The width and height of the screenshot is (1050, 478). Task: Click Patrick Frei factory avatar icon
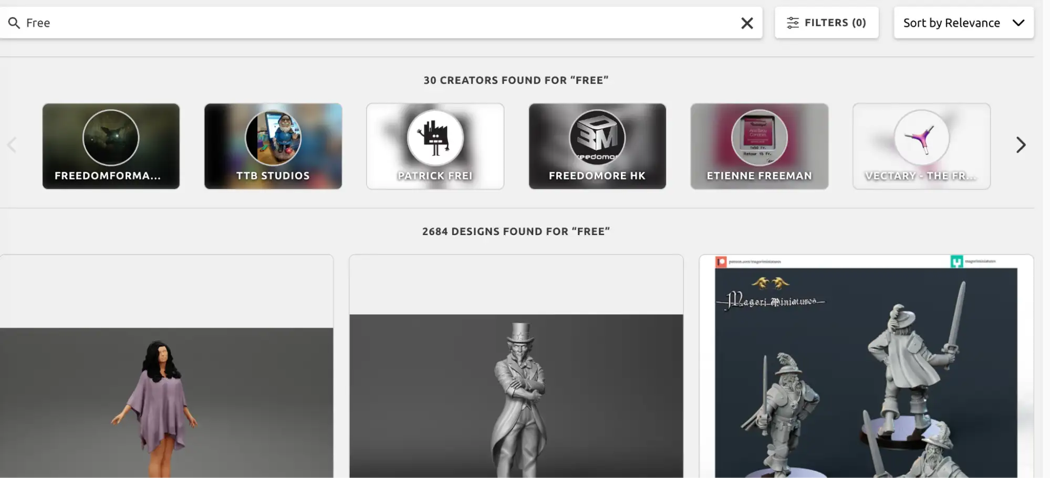click(435, 137)
